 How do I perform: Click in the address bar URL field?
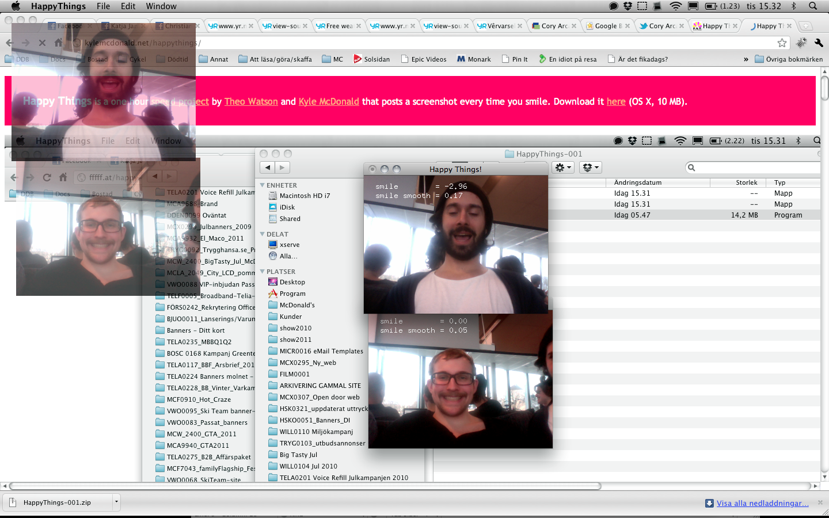click(x=403, y=43)
